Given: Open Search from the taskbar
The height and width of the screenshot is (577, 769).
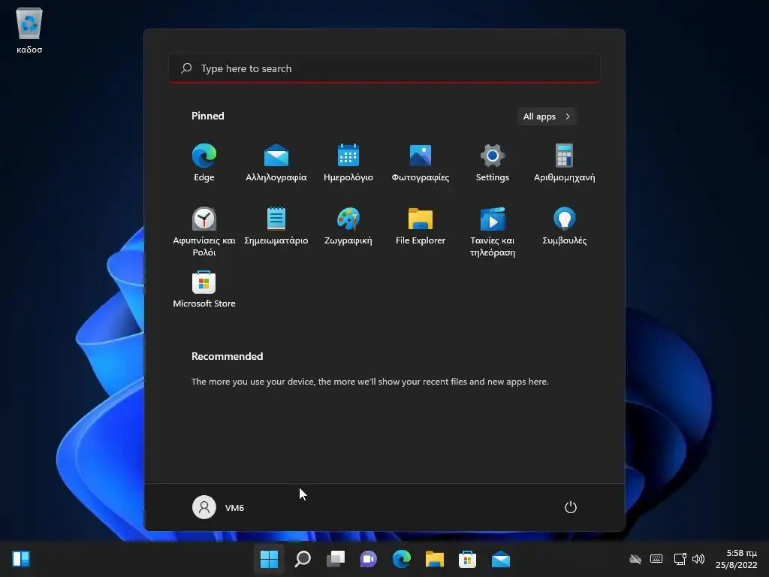Looking at the screenshot, I should coord(303,559).
